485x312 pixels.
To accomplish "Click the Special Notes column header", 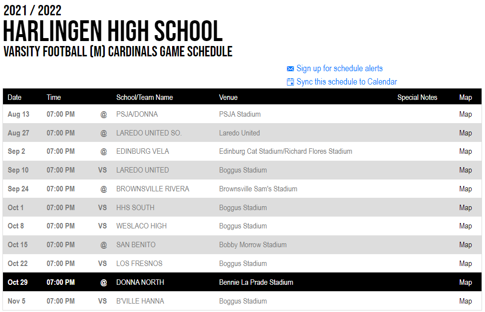I will tap(417, 97).
